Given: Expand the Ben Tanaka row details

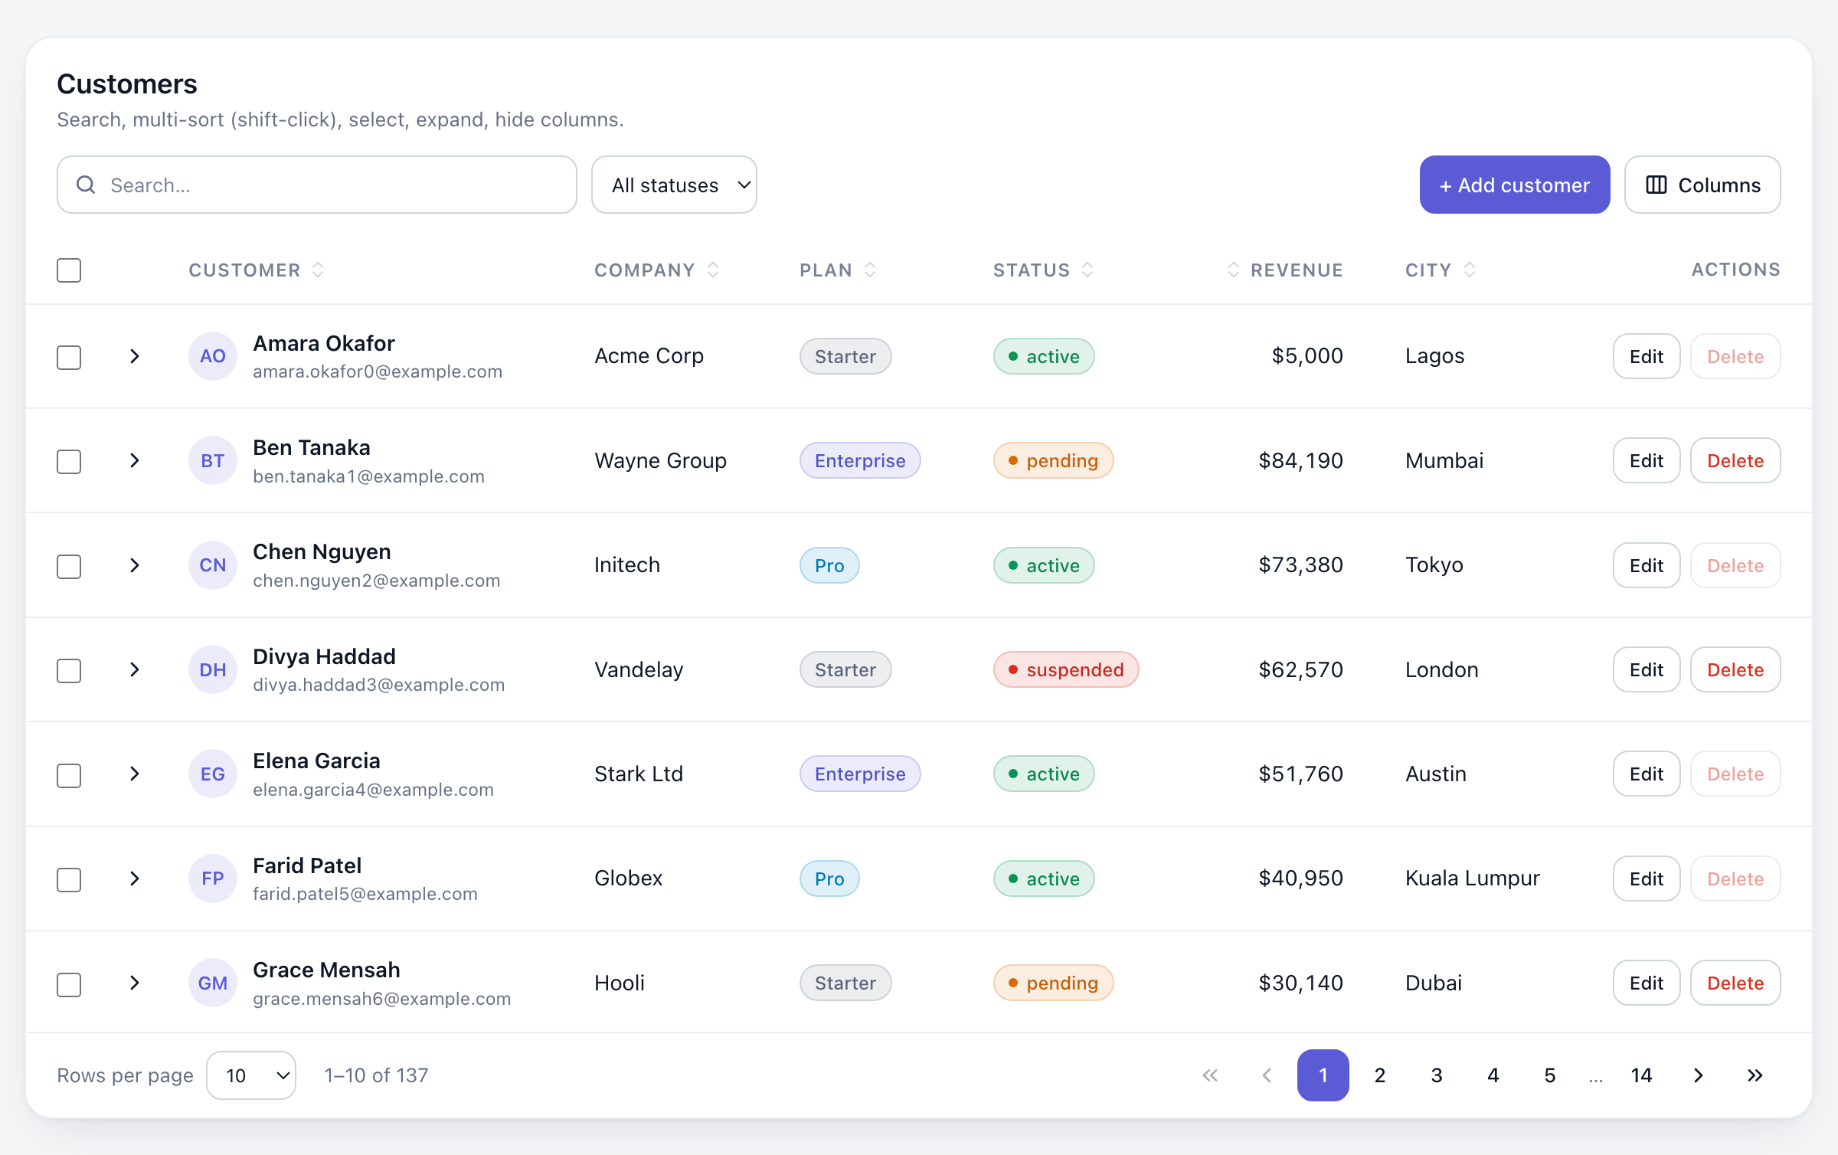Looking at the screenshot, I should point(135,460).
